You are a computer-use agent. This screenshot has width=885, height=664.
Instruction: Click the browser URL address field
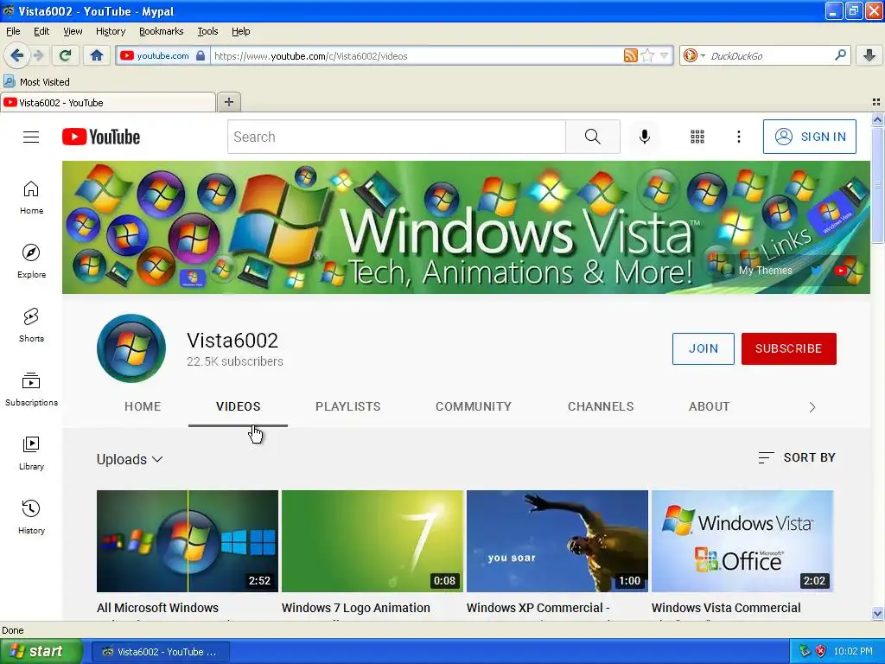click(417, 55)
